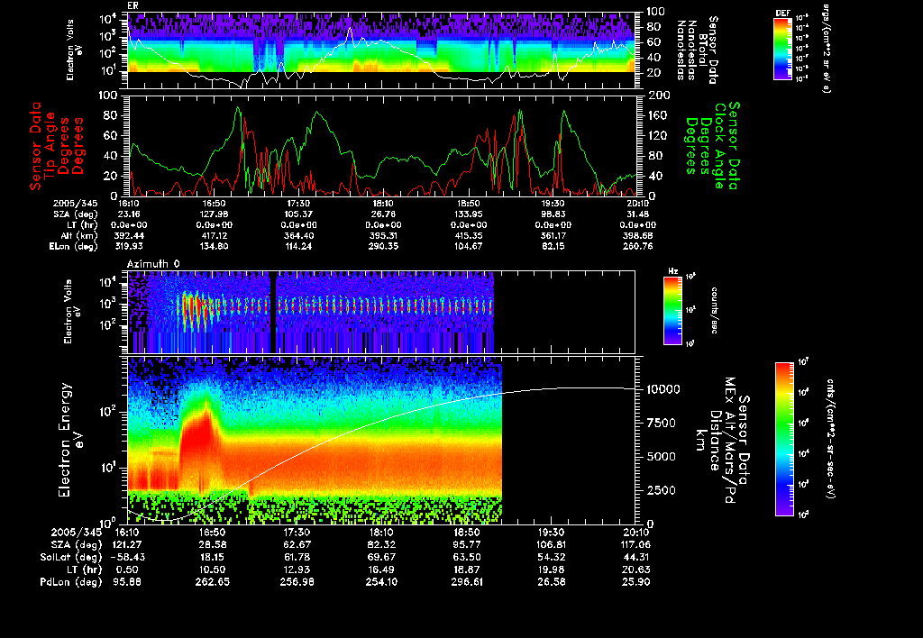Click the PdLon value '25.90'
Viewport: 923px width, 638px height.
635,582
